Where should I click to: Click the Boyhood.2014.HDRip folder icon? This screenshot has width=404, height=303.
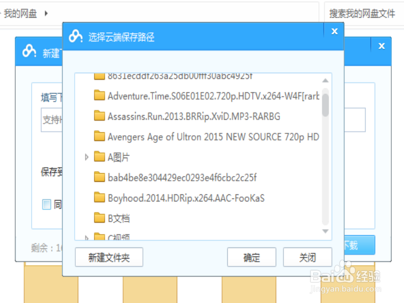click(99, 197)
